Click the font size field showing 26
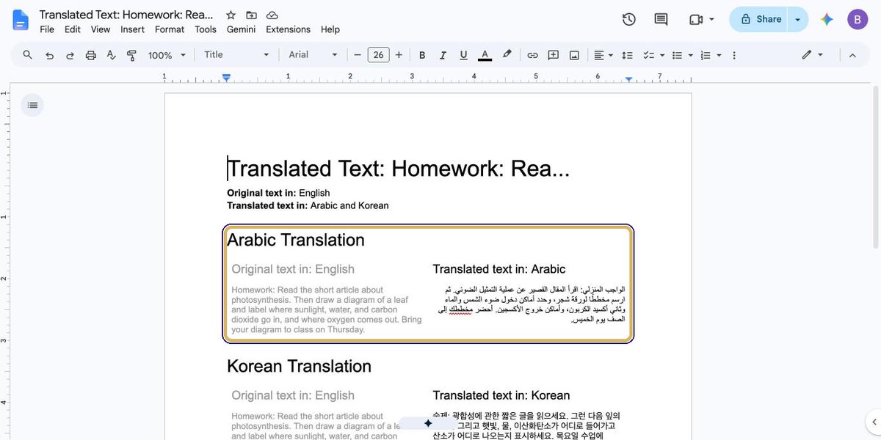This screenshot has width=881, height=440. tap(378, 55)
